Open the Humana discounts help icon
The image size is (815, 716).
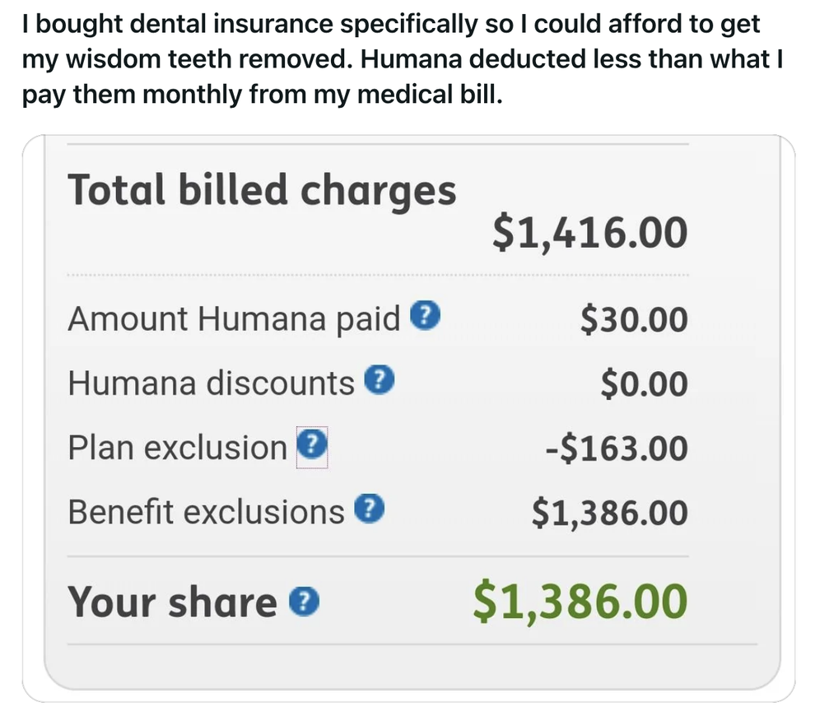[x=380, y=380]
